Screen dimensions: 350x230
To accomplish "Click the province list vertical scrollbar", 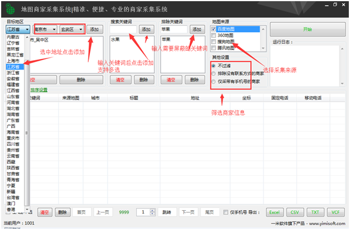I will pyautogui.click(x=27, y=133).
